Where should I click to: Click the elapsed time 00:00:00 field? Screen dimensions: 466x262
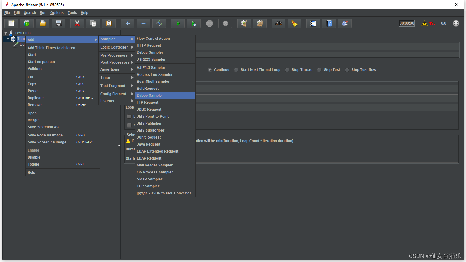407,23
